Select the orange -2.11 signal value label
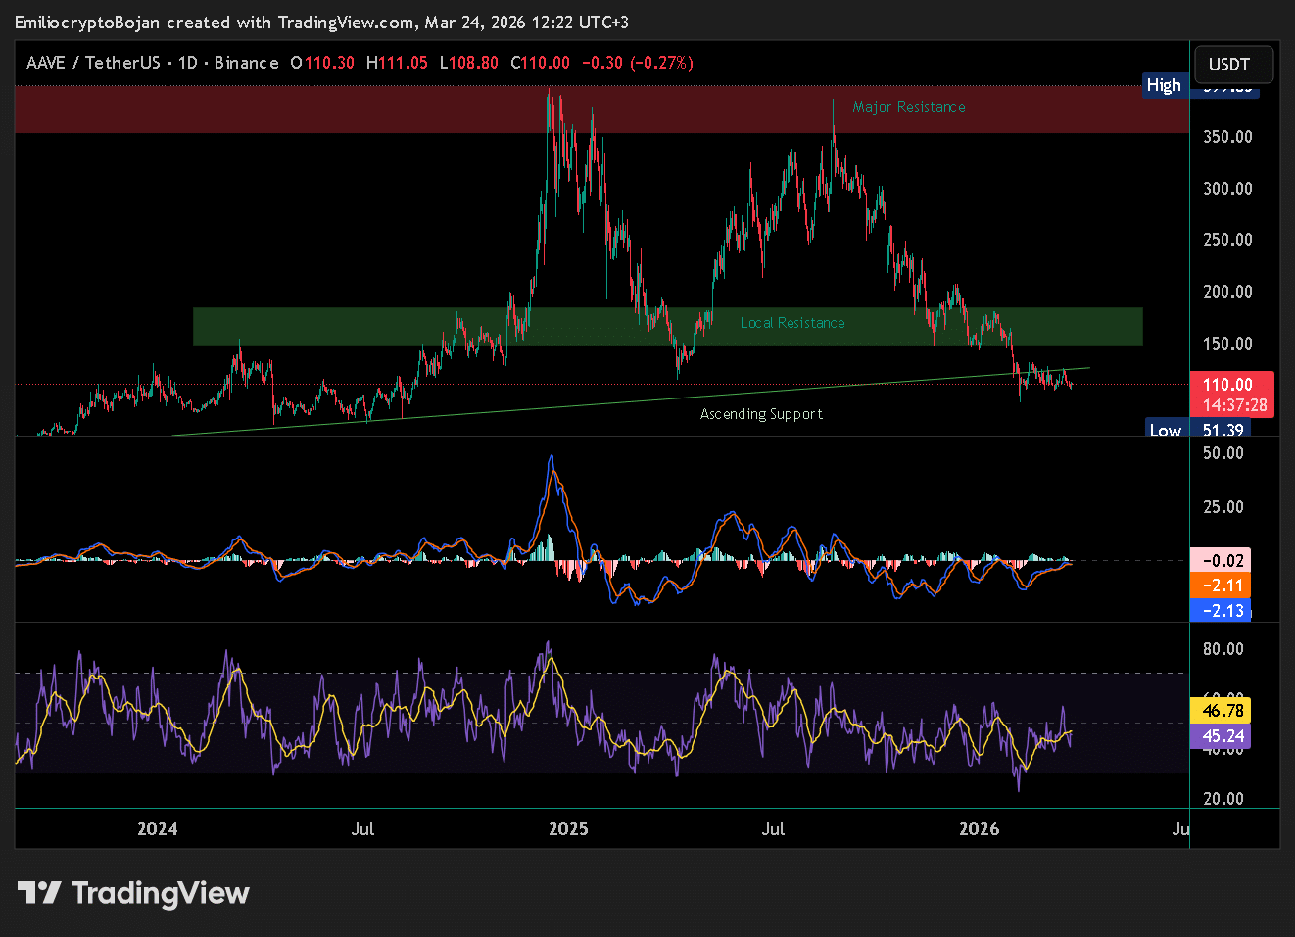Image resolution: width=1295 pixels, height=937 pixels. [x=1220, y=586]
